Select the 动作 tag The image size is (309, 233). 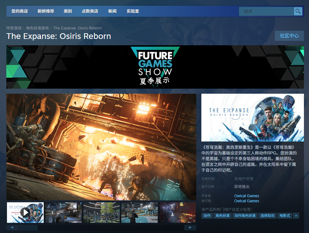[x=207, y=216]
